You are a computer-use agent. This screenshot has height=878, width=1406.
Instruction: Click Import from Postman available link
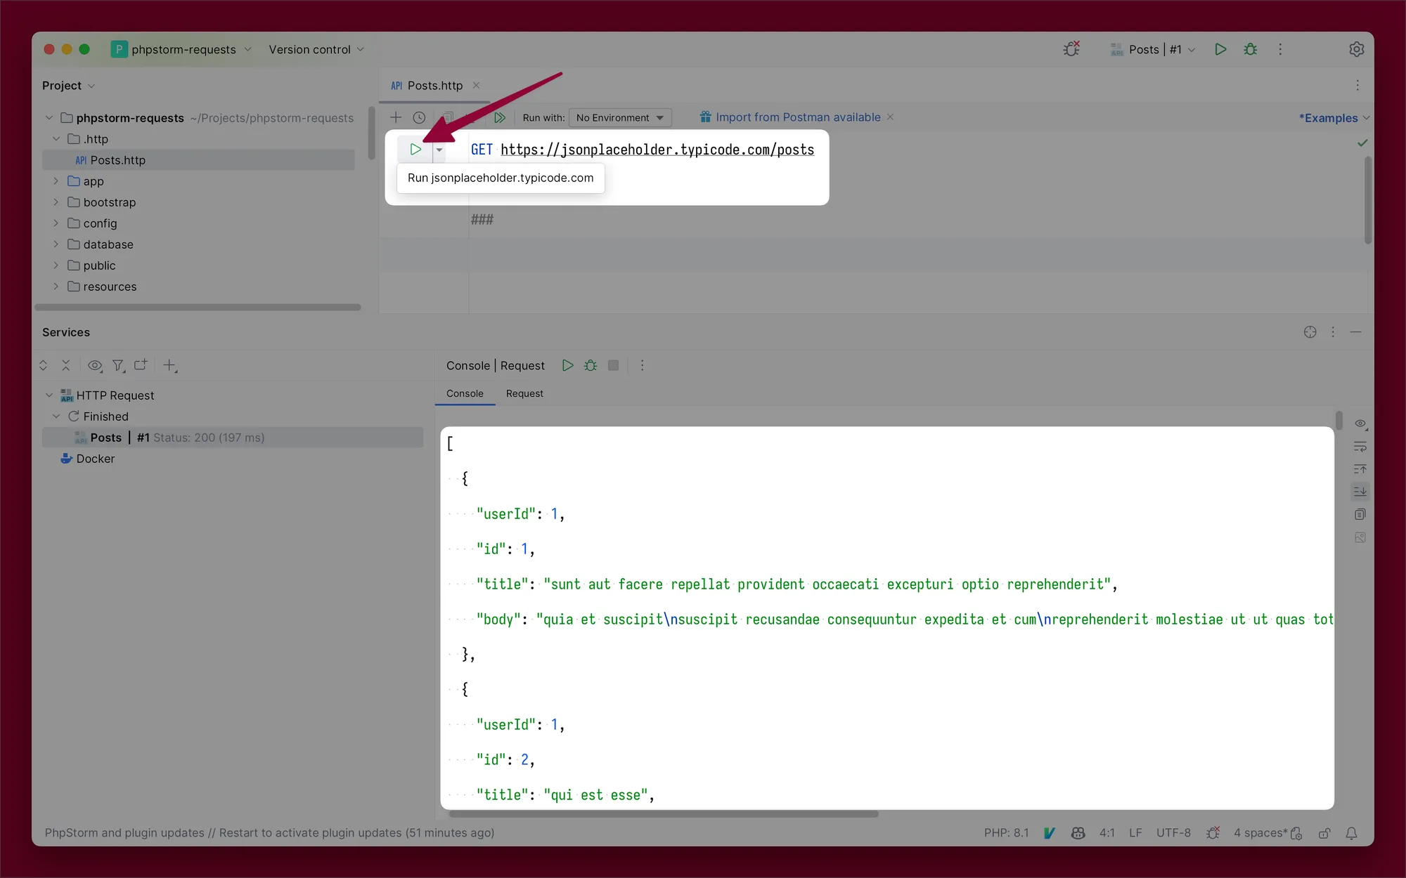[798, 117]
